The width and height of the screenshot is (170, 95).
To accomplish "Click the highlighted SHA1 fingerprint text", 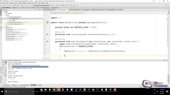I will pos(30,67).
